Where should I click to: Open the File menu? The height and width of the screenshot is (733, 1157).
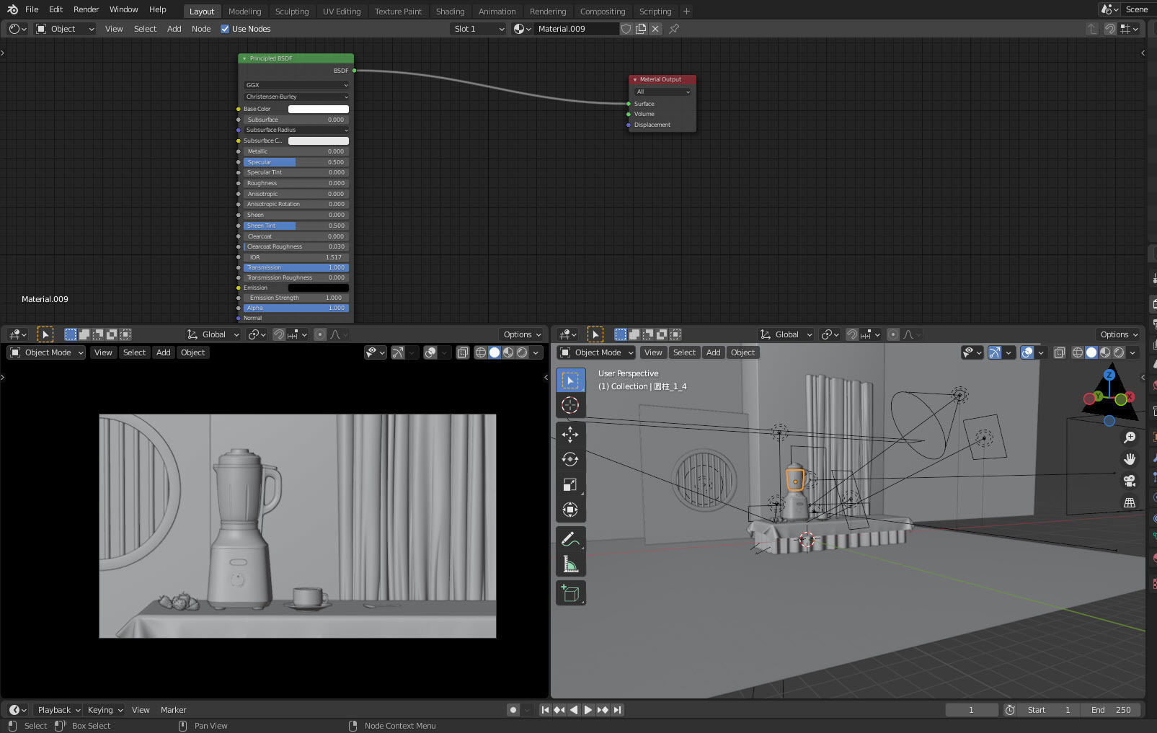[x=32, y=9]
